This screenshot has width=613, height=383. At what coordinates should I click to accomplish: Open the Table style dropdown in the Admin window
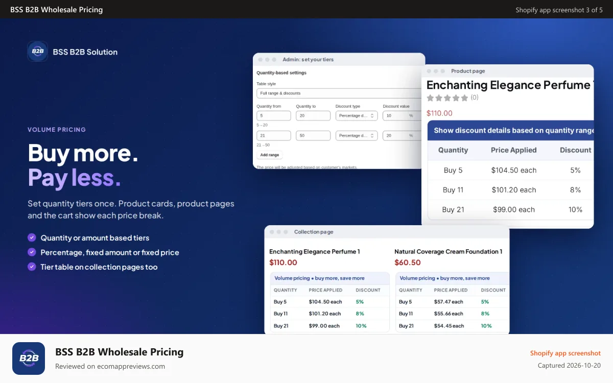coord(340,93)
